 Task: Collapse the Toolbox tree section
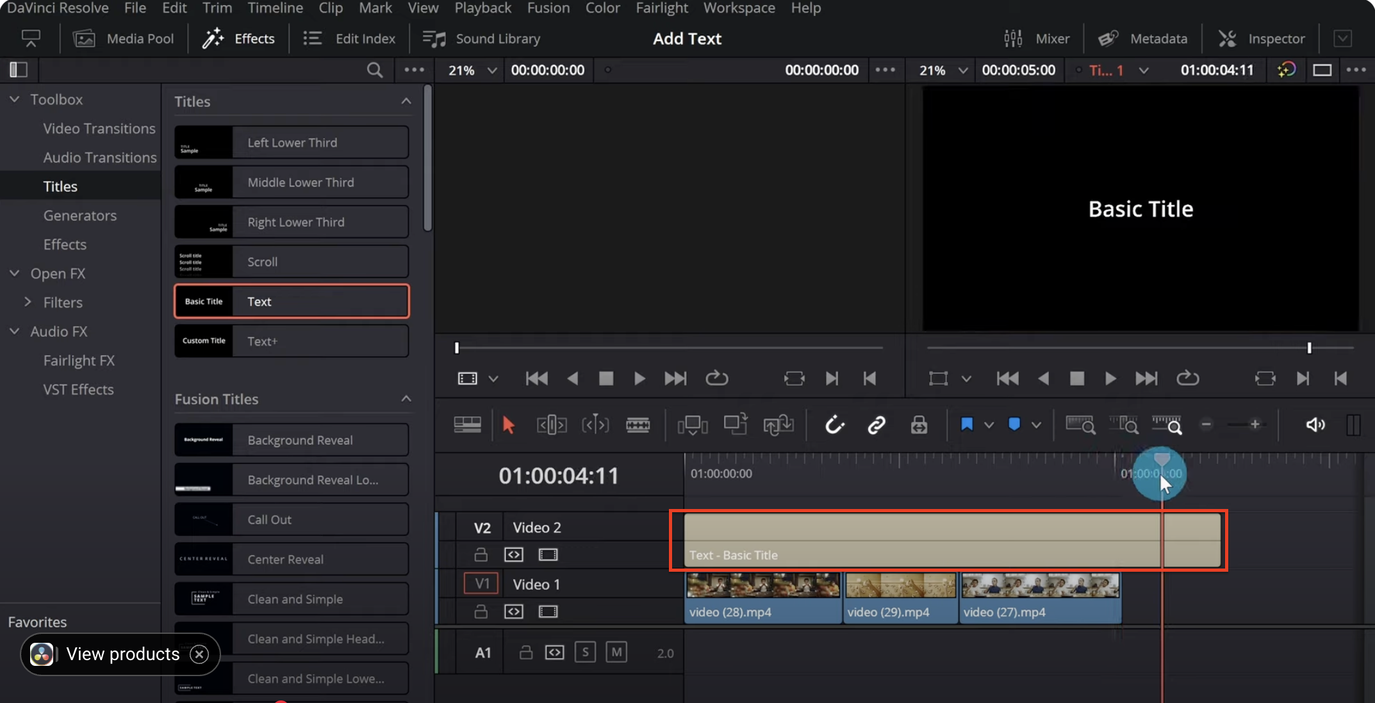15,99
